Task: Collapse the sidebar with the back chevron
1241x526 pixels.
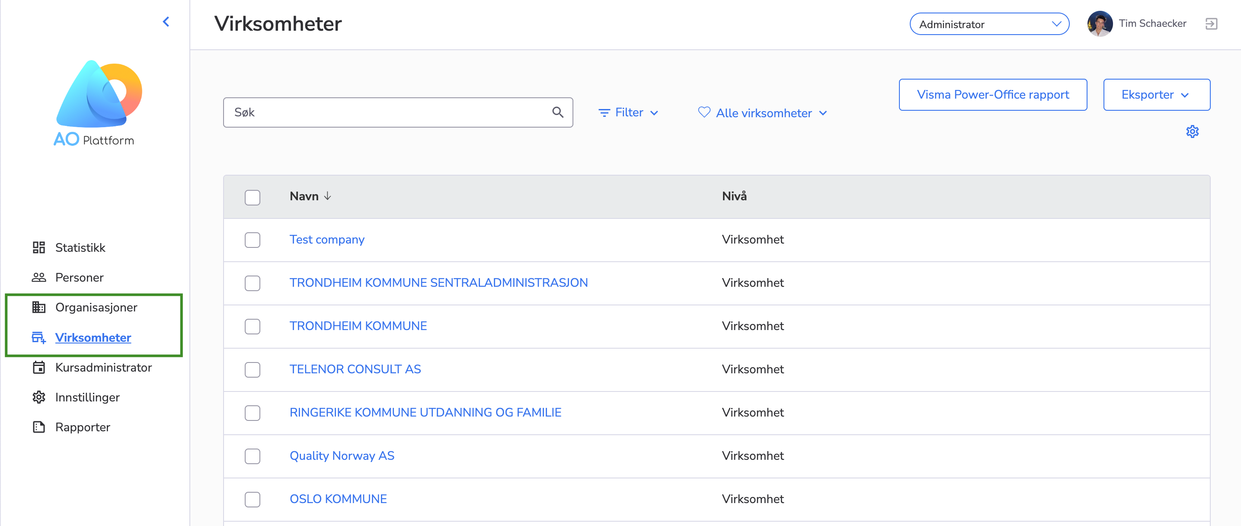Action: click(166, 22)
